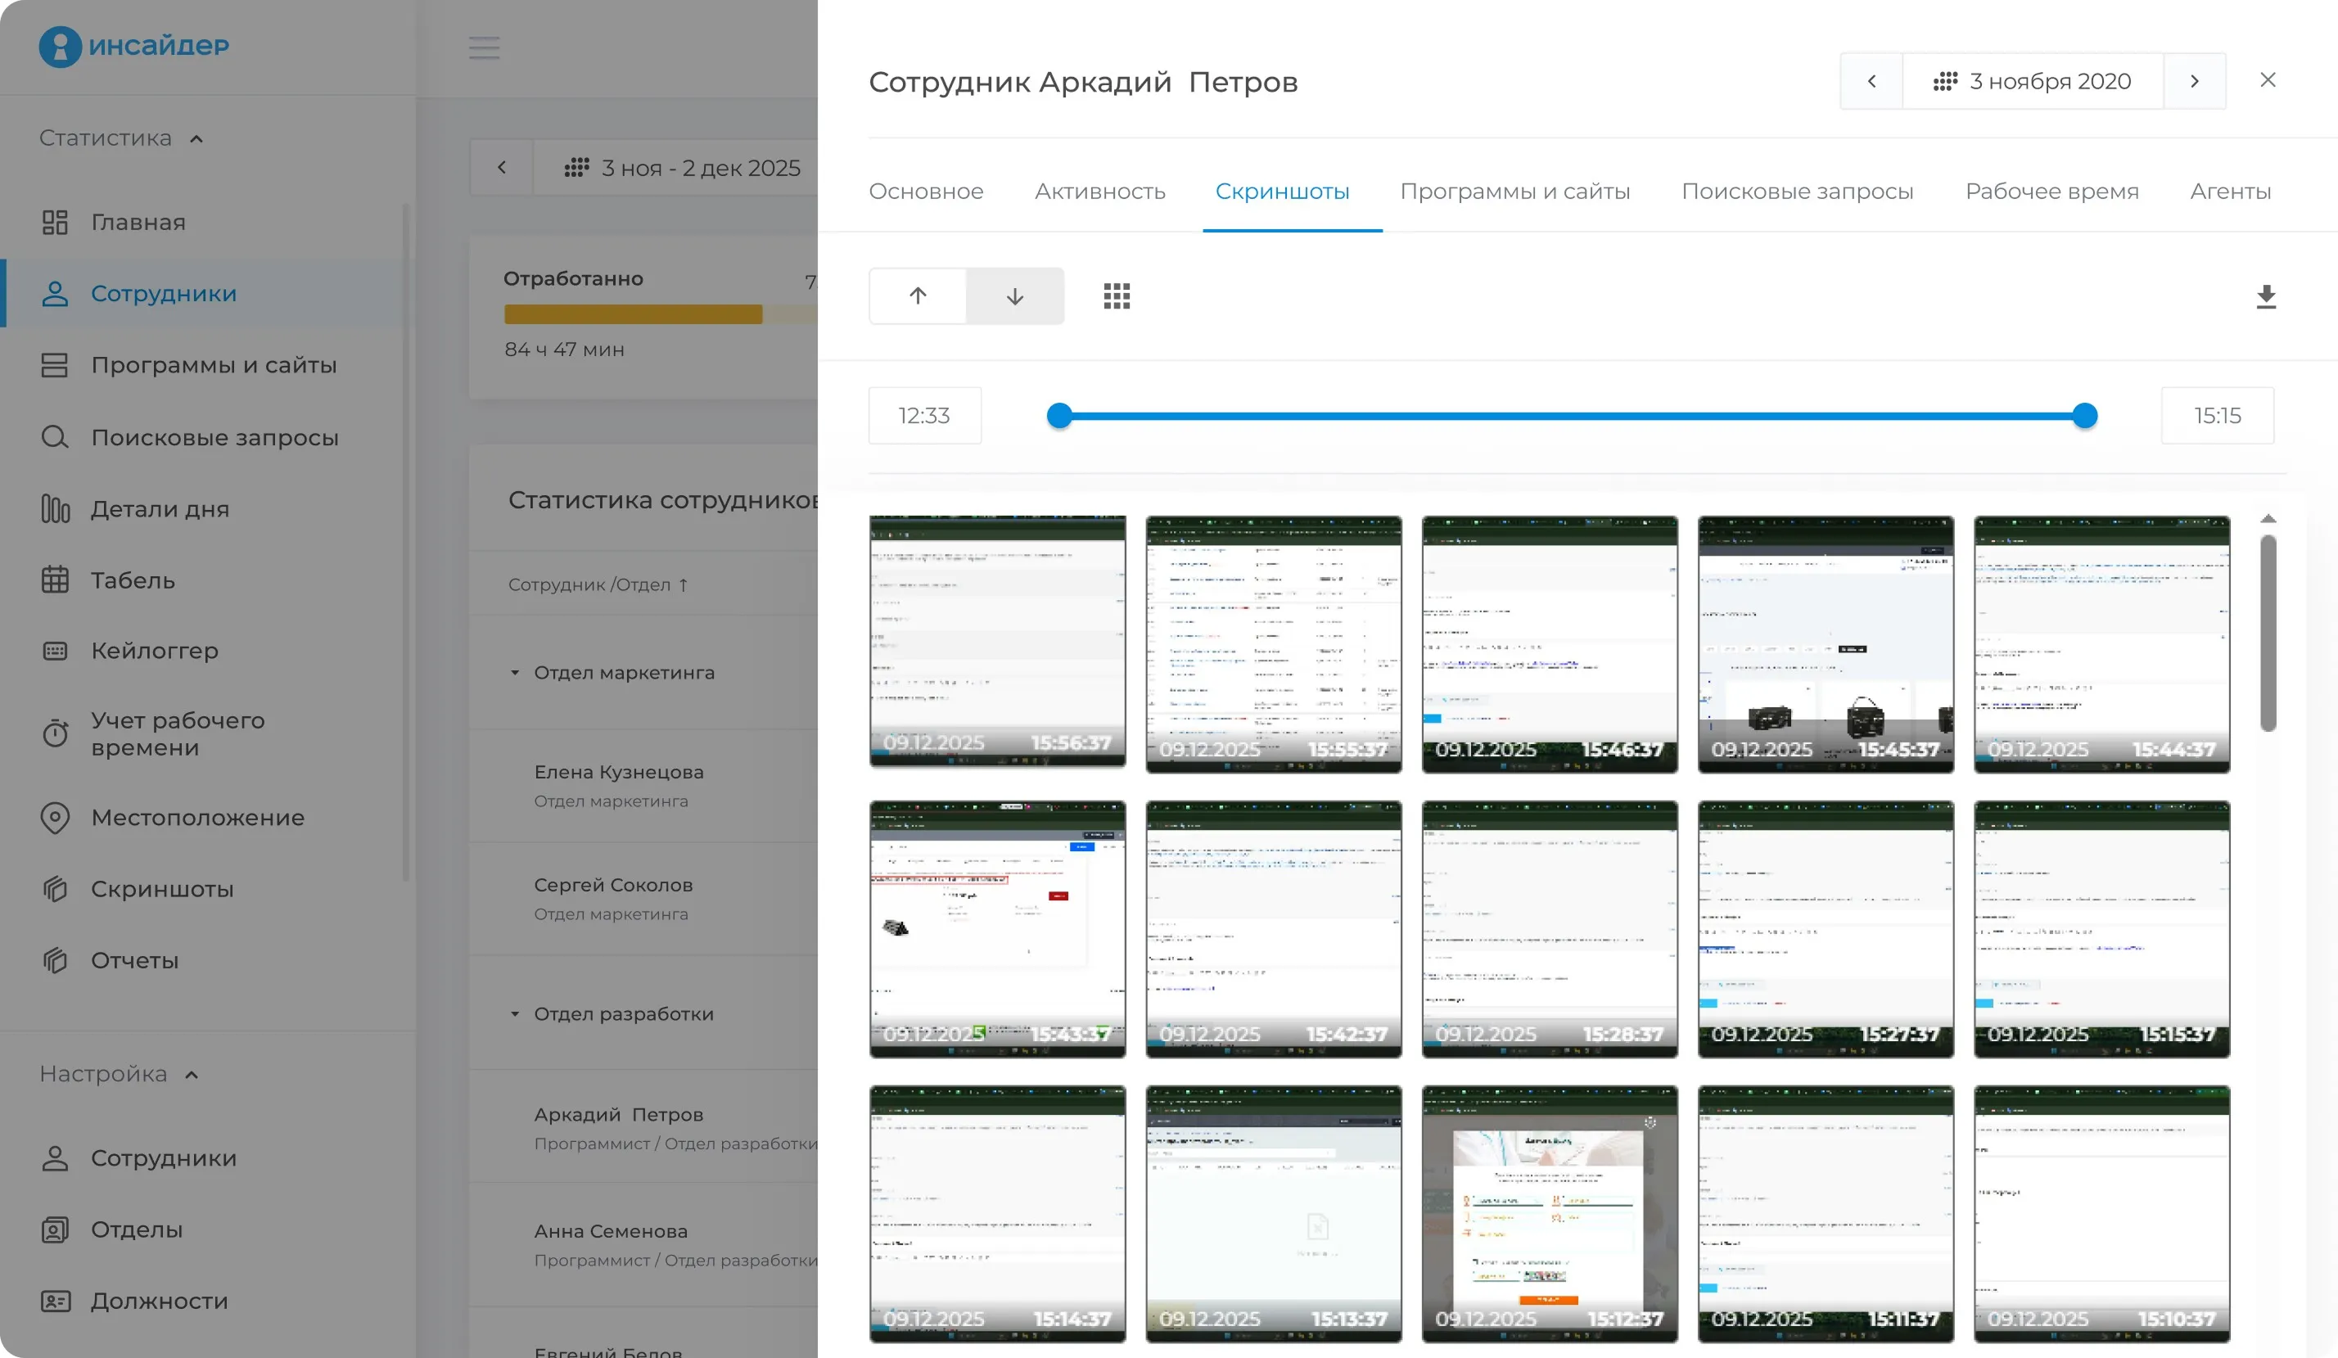Open the Кейлоггер sidebar item
Image resolution: width=2338 pixels, height=1358 pixels.
(x=154, y=652)
